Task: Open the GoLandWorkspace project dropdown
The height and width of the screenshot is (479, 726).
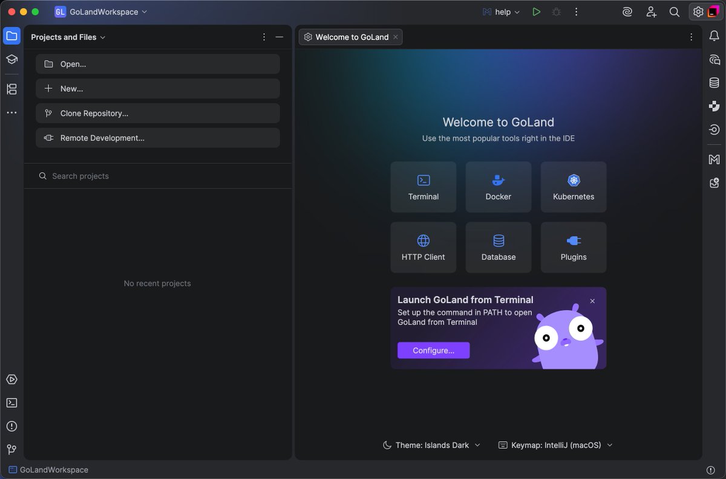Action: click(x=100, y=11)
